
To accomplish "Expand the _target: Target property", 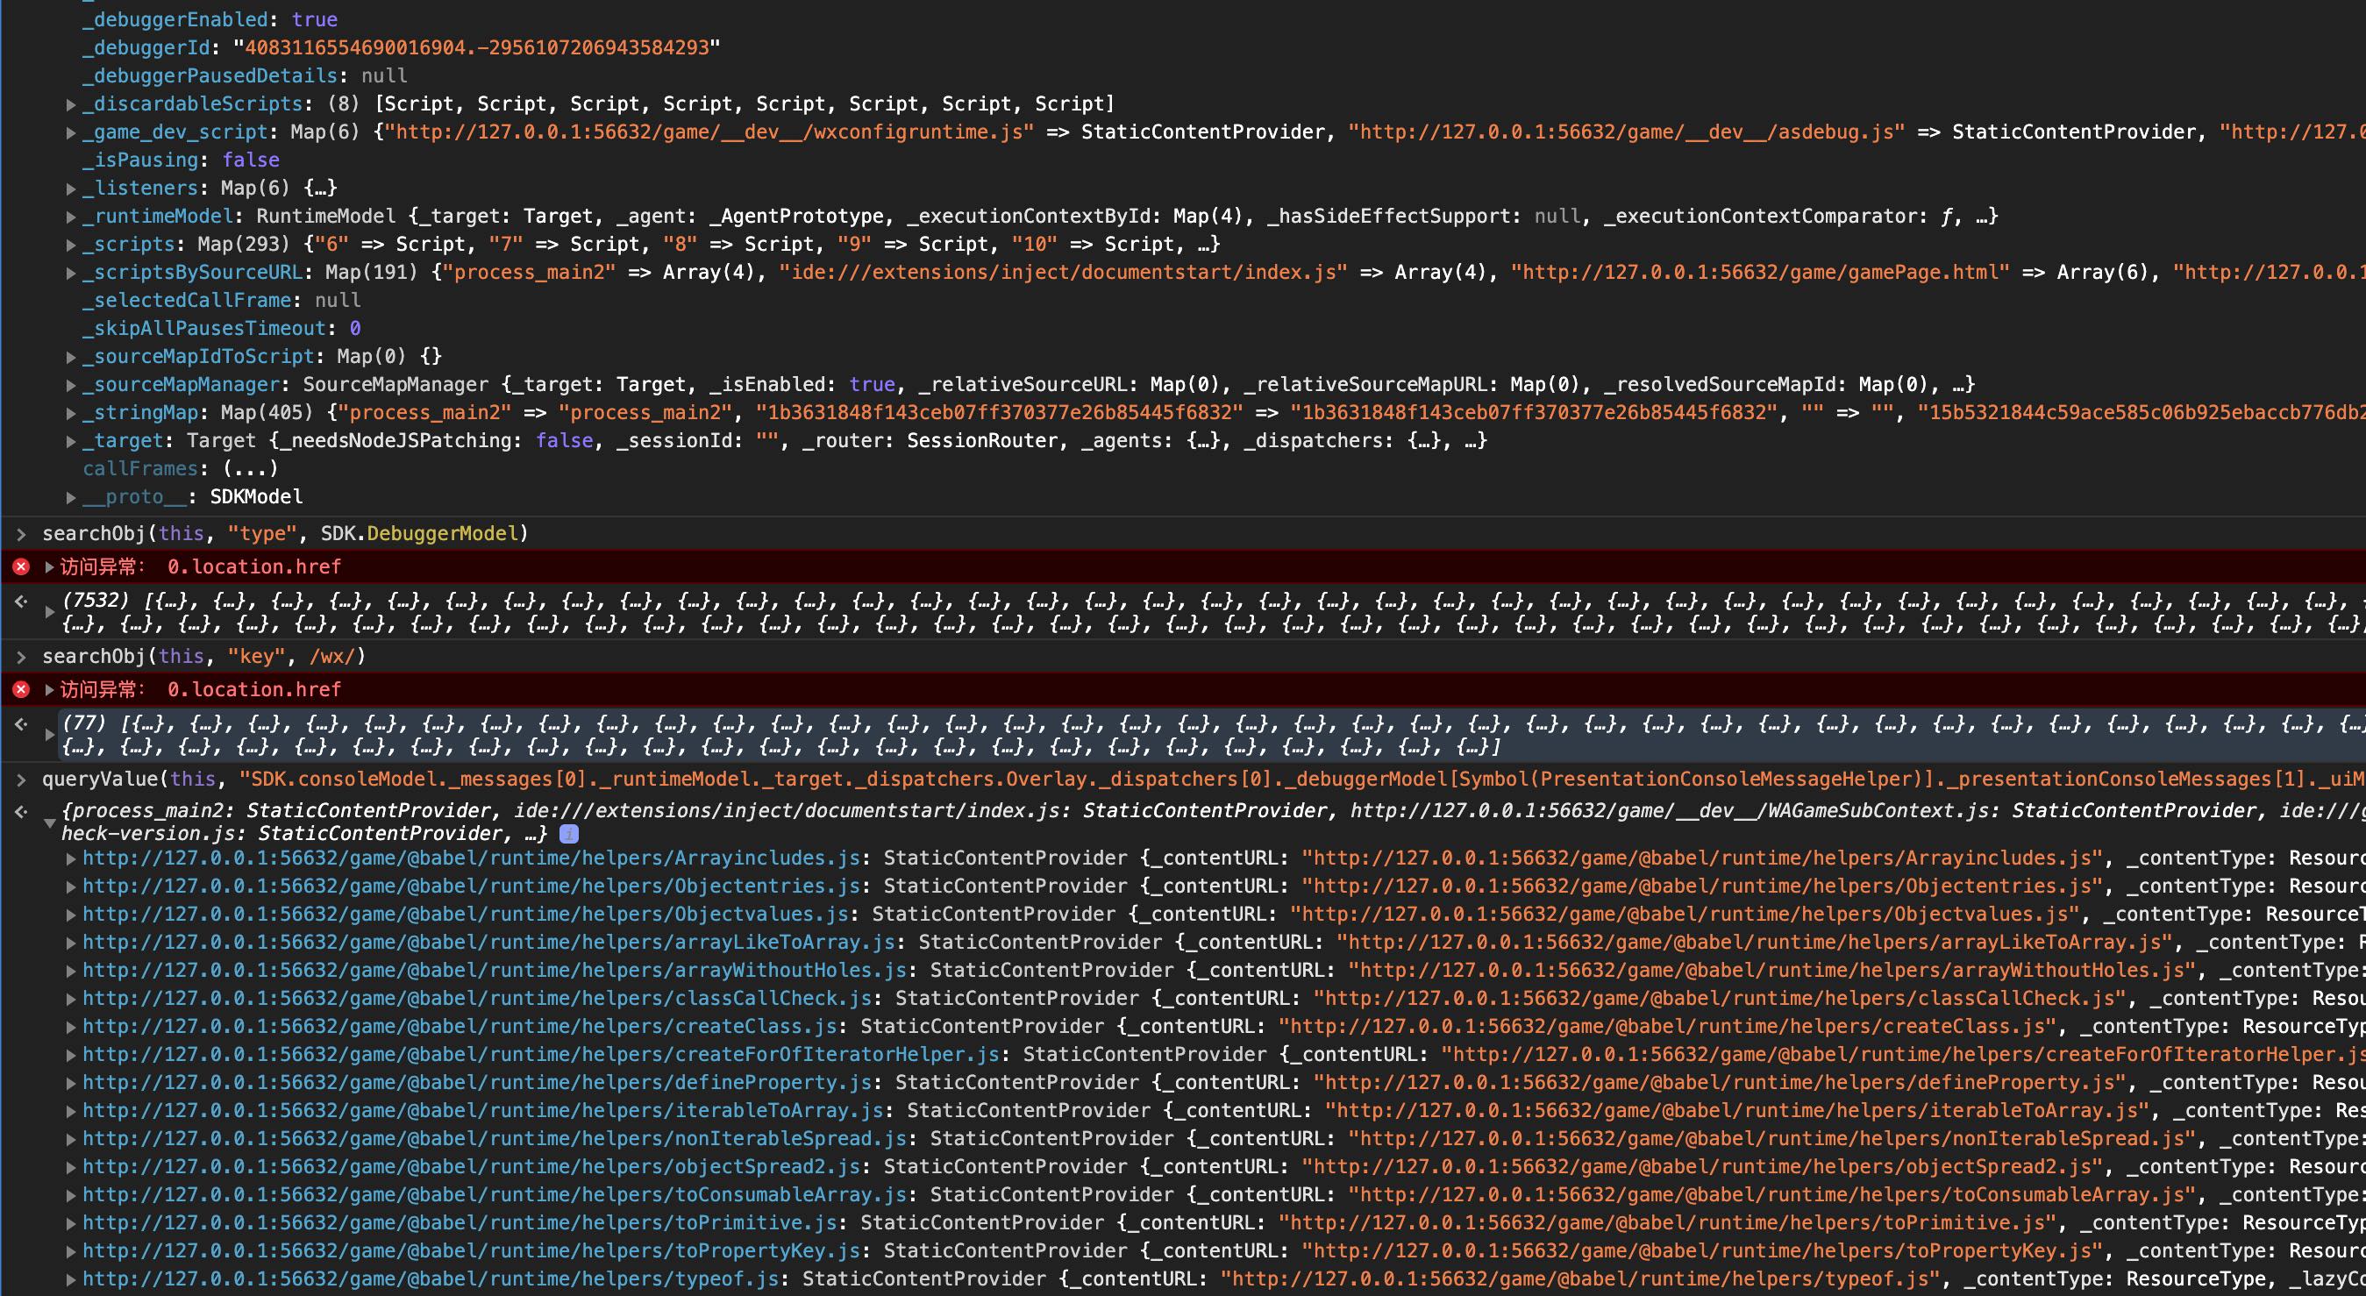I will point(71,442).
